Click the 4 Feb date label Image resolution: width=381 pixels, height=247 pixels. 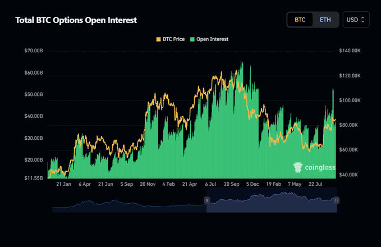169,184
